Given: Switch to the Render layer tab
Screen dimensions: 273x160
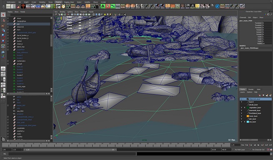Looking at the screenshot, I should [251, 89].
